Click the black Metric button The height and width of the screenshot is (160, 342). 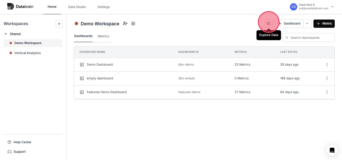point(324,24)
